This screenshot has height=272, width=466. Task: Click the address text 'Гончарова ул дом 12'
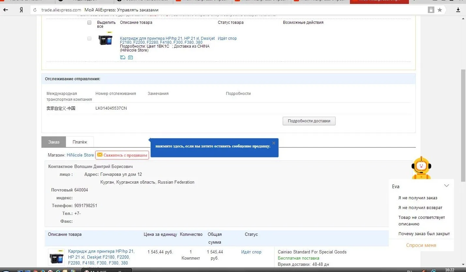click(x=121, y=174)
